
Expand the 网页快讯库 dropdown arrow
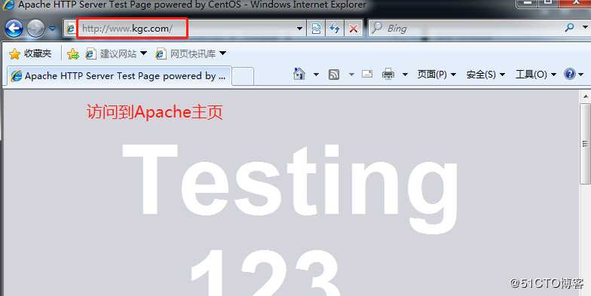(x=223, y=53)
